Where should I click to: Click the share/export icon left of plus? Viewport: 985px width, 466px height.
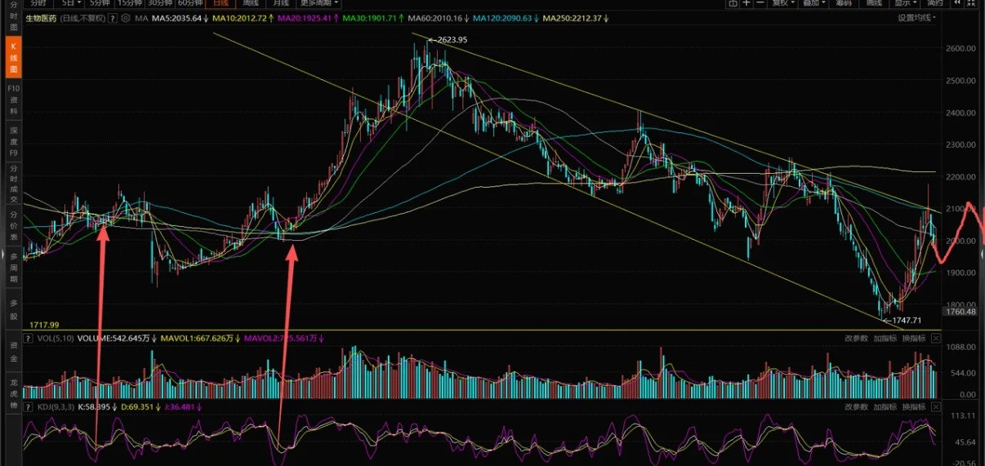coord(733,3)
